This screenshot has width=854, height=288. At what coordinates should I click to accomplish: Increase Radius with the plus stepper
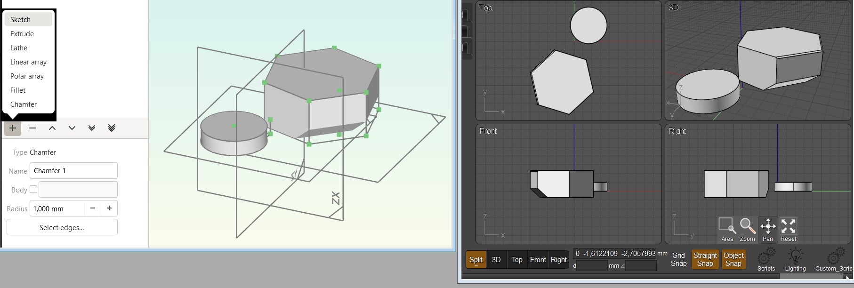tap(109, 208)
